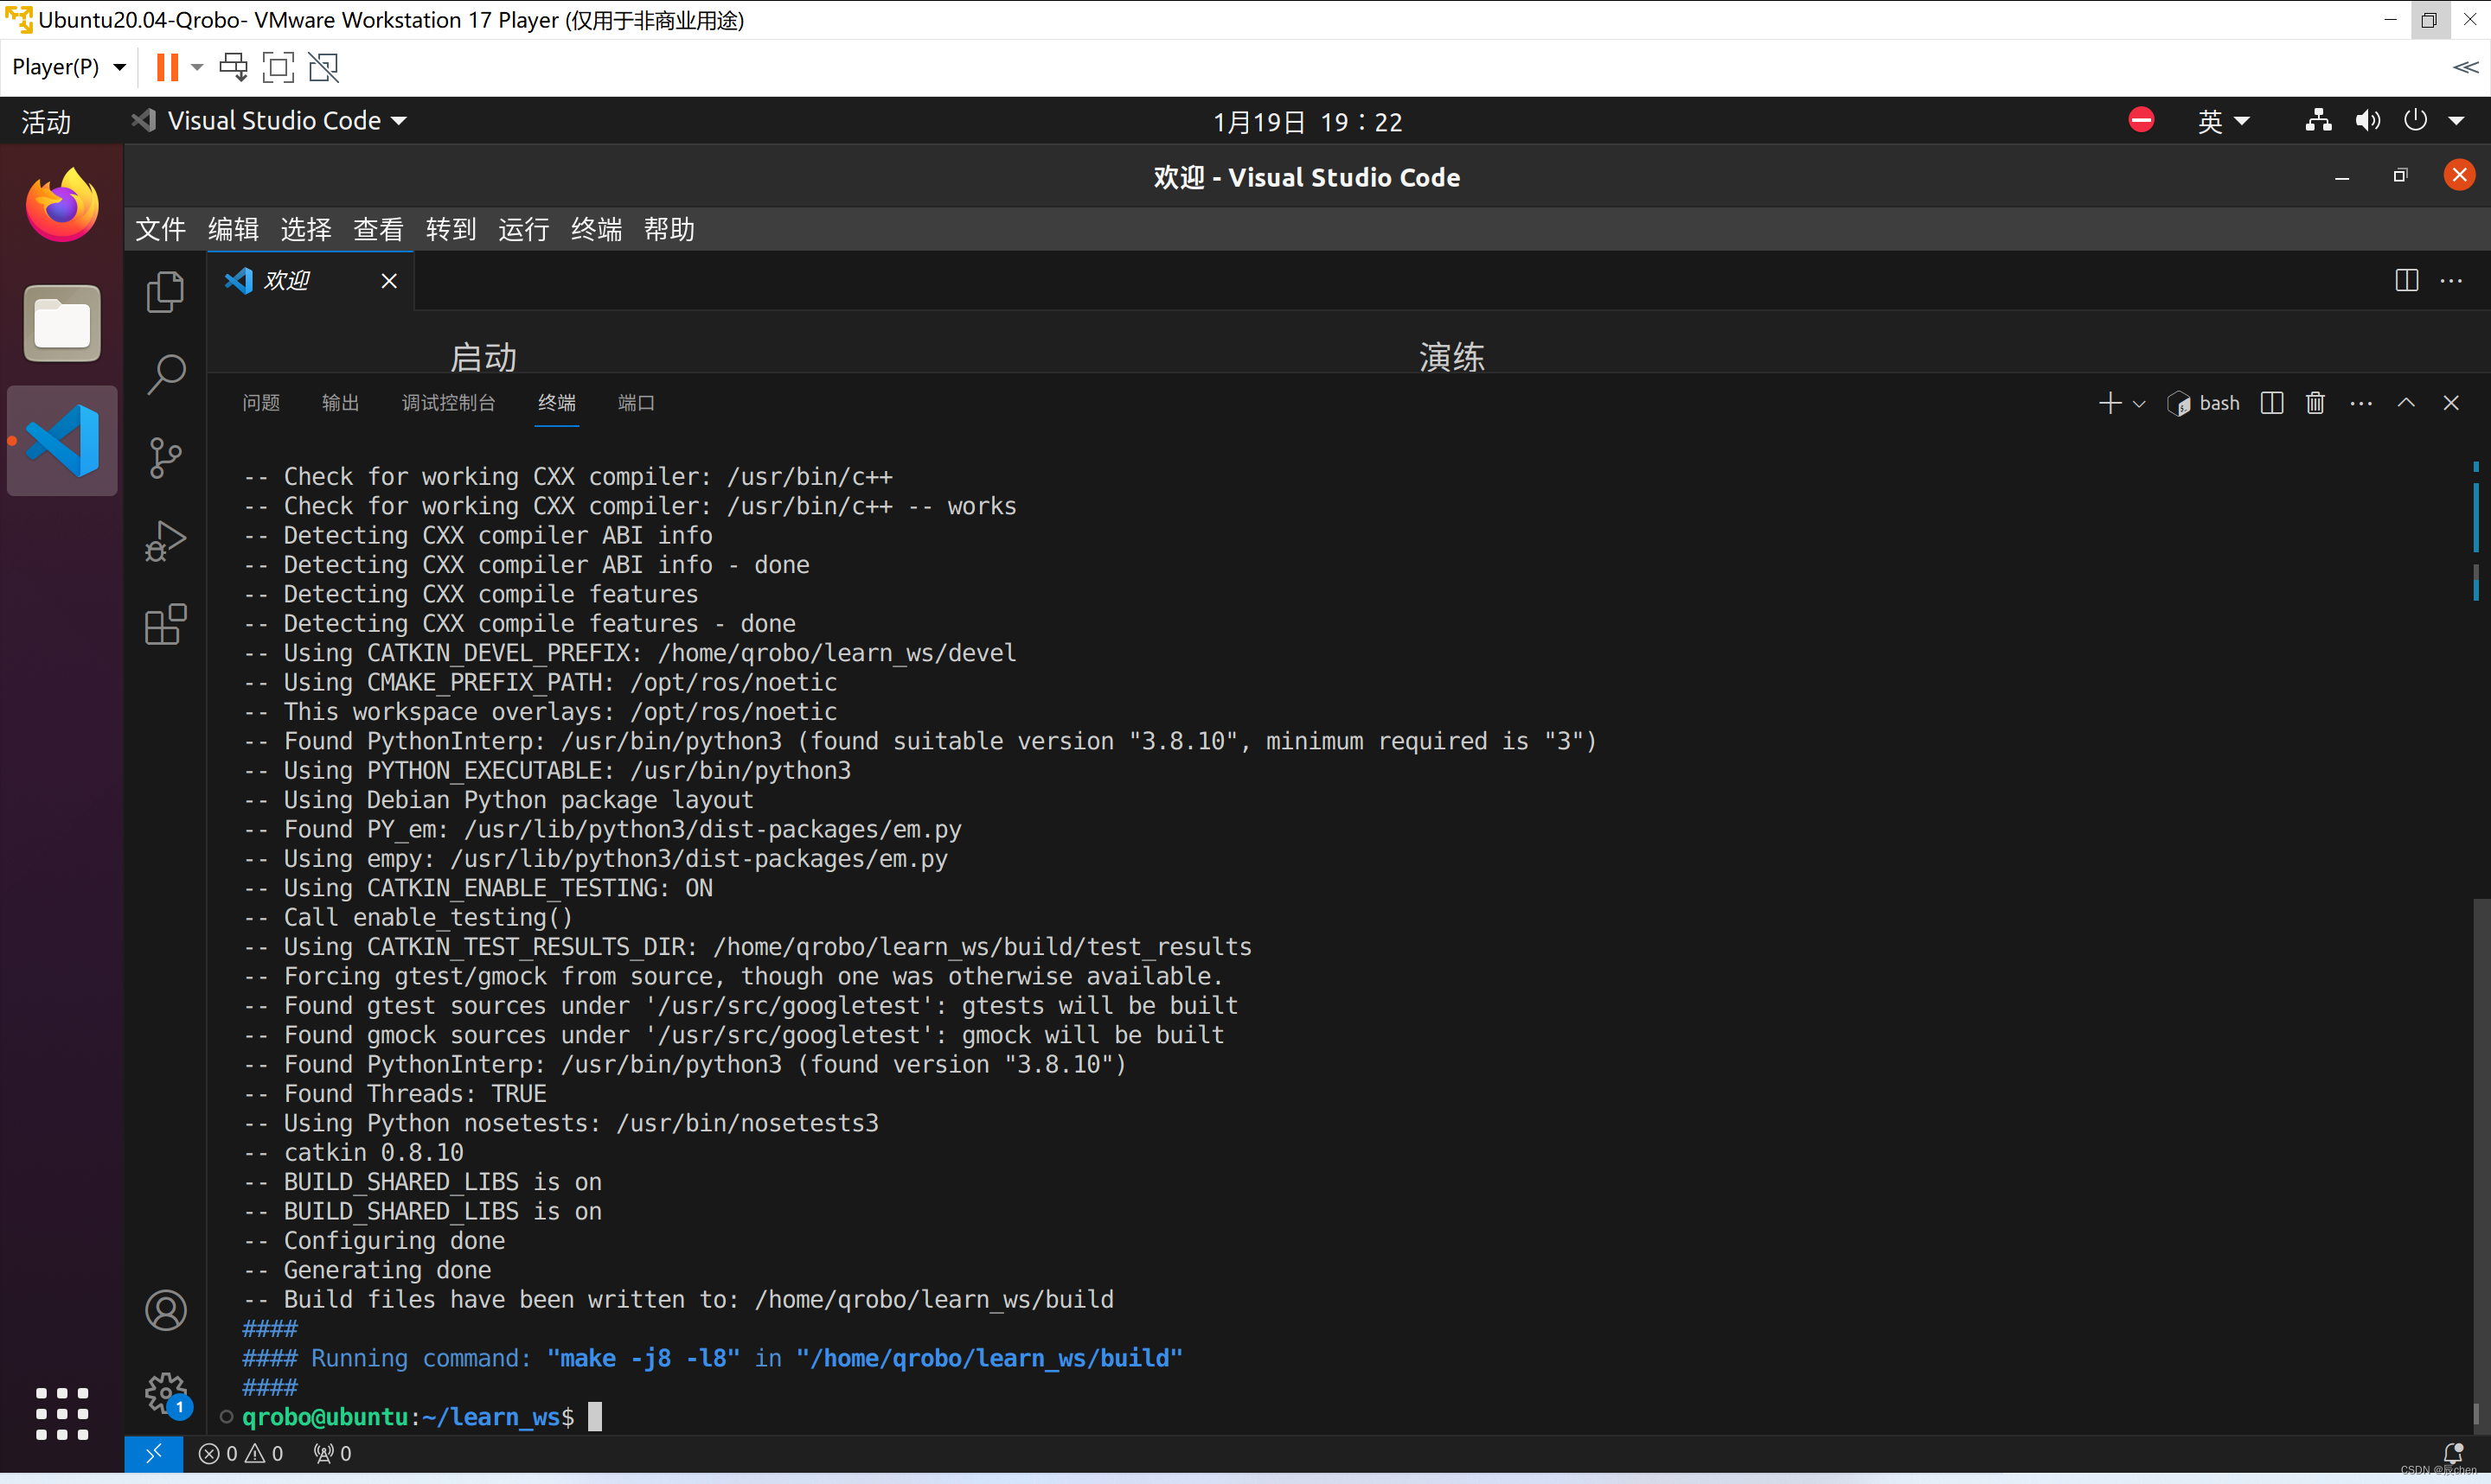Viewport: 2491px width, 1484px height.
Task: Launch Firefox from the Ubuntu dock
Action: click(x=62, y=205)
